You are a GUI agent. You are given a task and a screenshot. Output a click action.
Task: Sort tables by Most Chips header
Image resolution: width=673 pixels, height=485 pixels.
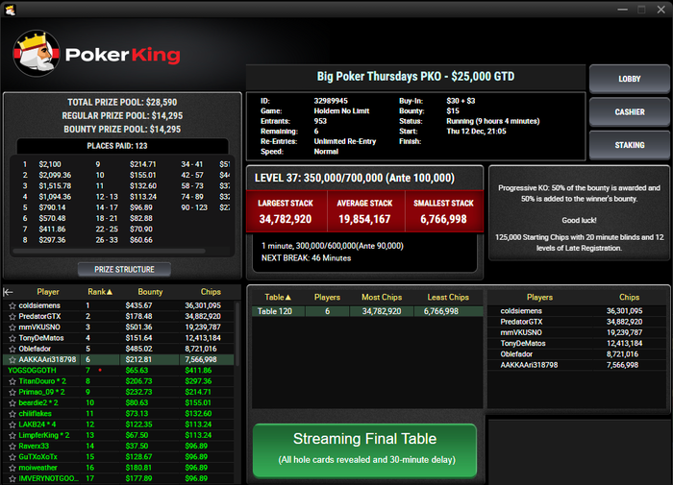(x=382, y=297)
